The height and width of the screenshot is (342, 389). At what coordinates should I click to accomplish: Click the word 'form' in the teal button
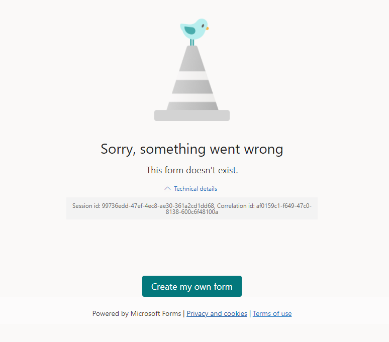[223, 286]
